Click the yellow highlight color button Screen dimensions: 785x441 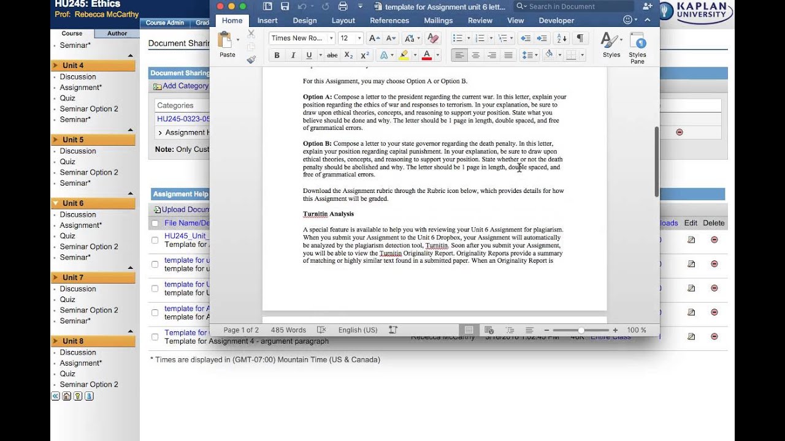coord(404,55)
